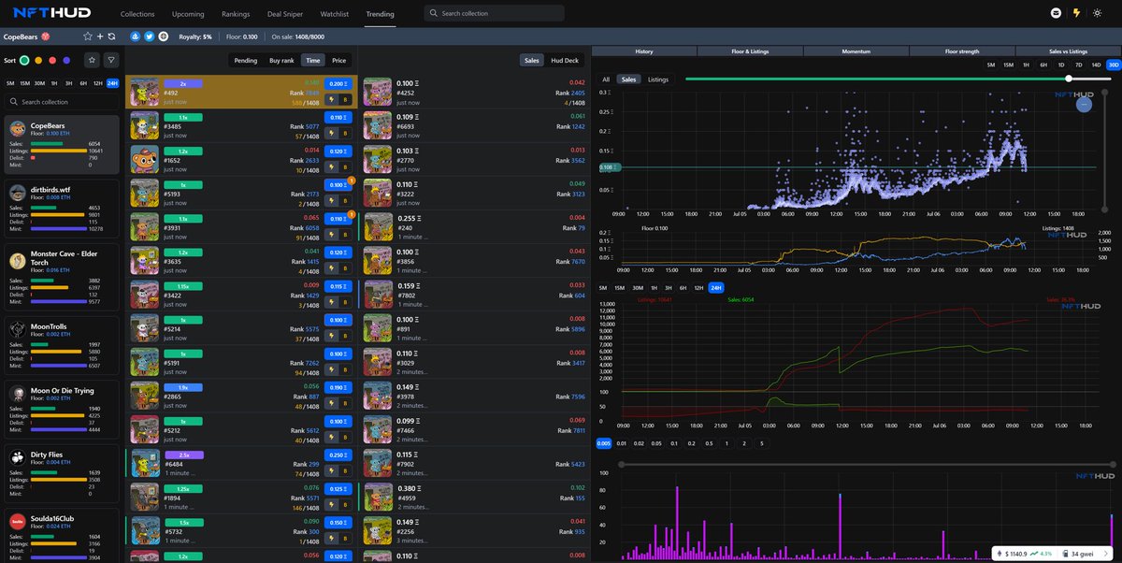Click the B icon for #5191
1122x563 pixels.
coord(345,368)
